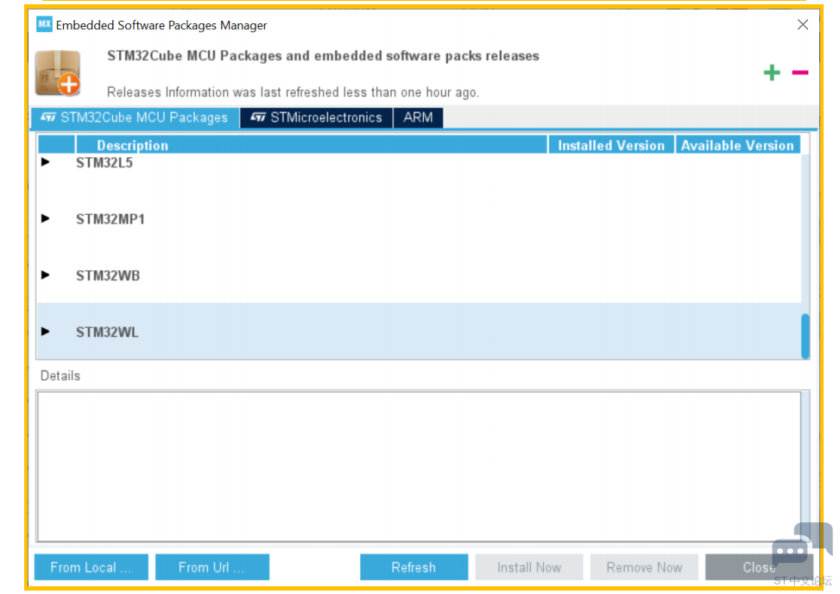Refresh the package releases list
The width and height of the screenshot is (840, 594).
tap(414, 567)
